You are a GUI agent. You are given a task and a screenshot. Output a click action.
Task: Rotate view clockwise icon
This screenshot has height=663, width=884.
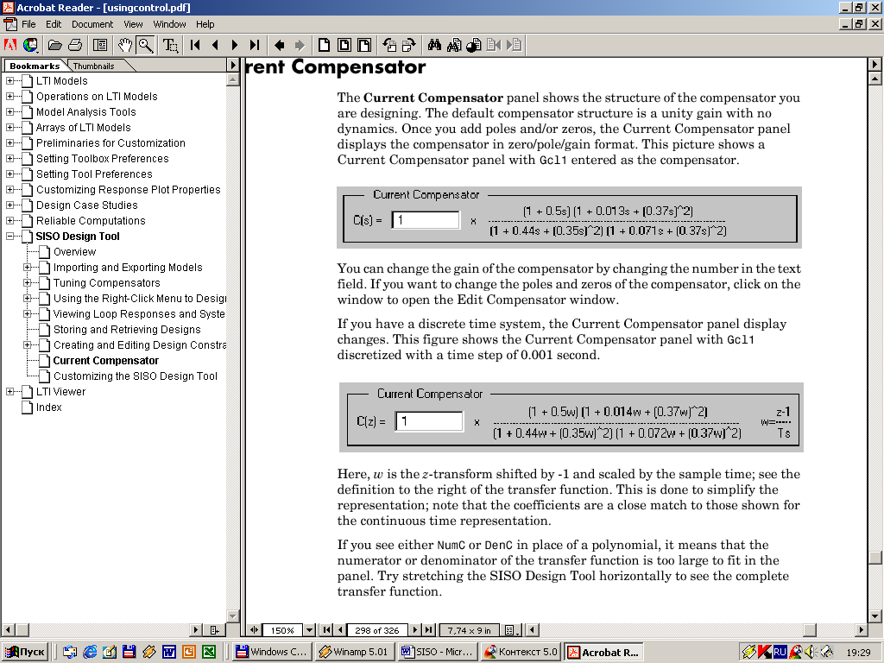pyautogui.click(x=408, y=45)
